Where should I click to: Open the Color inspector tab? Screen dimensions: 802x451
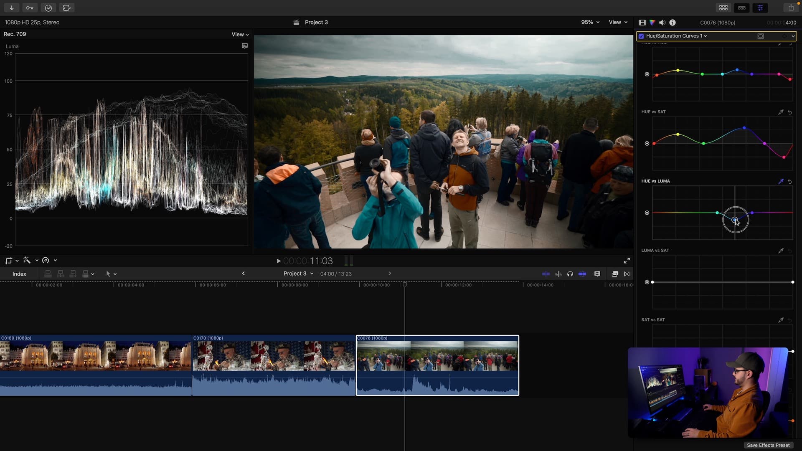tap(652, 23)
